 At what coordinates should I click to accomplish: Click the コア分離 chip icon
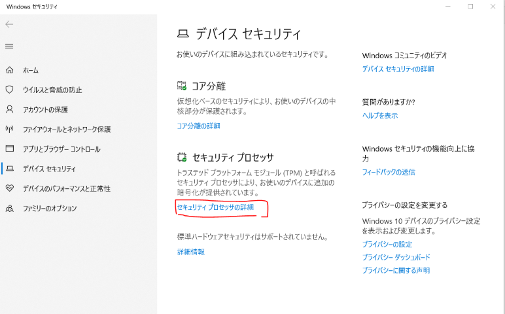point(182,86)
